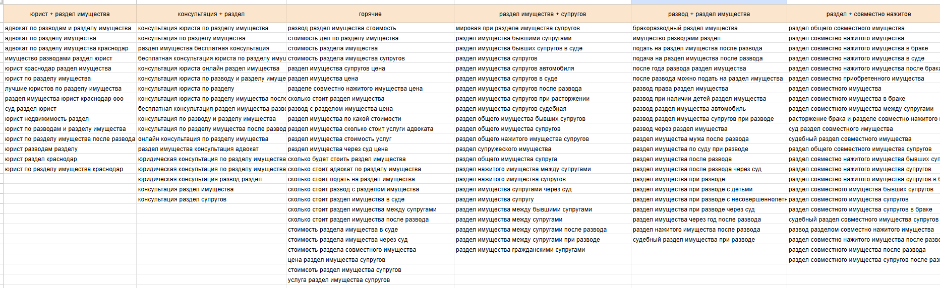Click cell "стоимость дел по разделу имущества"
Screen dimensions: 940x288
click(370, 38)
